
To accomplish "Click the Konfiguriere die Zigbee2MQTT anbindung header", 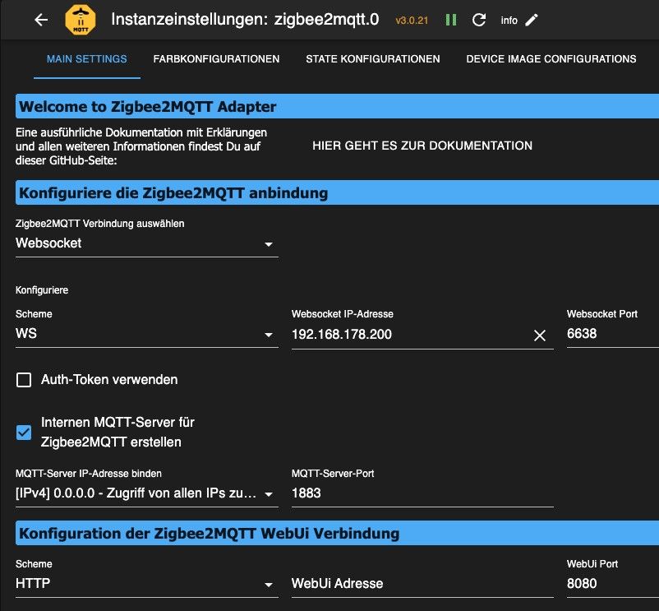I will pyautogui.click(x=337, y=192).
